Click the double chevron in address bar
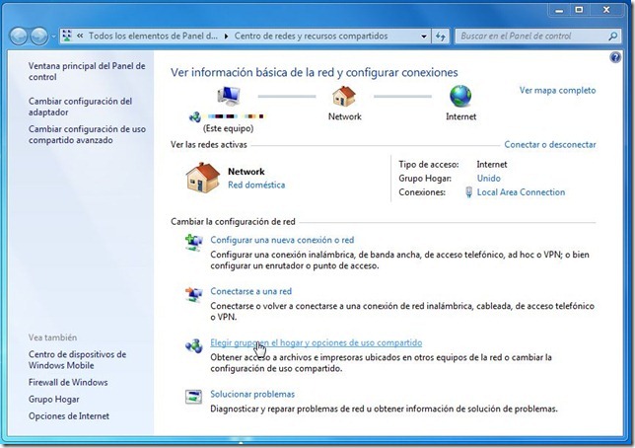The width and height of the screenshot is (635, 448). 80,37
